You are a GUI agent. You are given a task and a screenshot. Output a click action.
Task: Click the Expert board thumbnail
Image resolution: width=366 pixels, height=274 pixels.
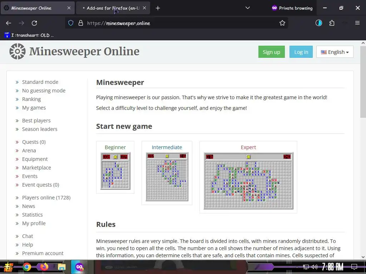click(x=248, y=181)
